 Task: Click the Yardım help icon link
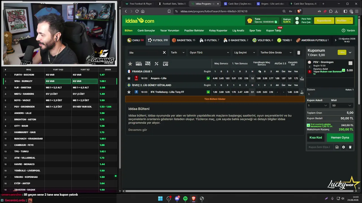(348, 30)
